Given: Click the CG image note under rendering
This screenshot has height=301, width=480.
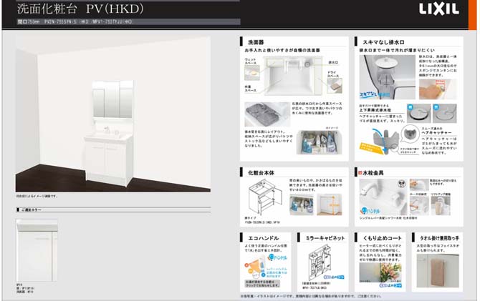Looking at the screenshot, I should coord(37,196).
